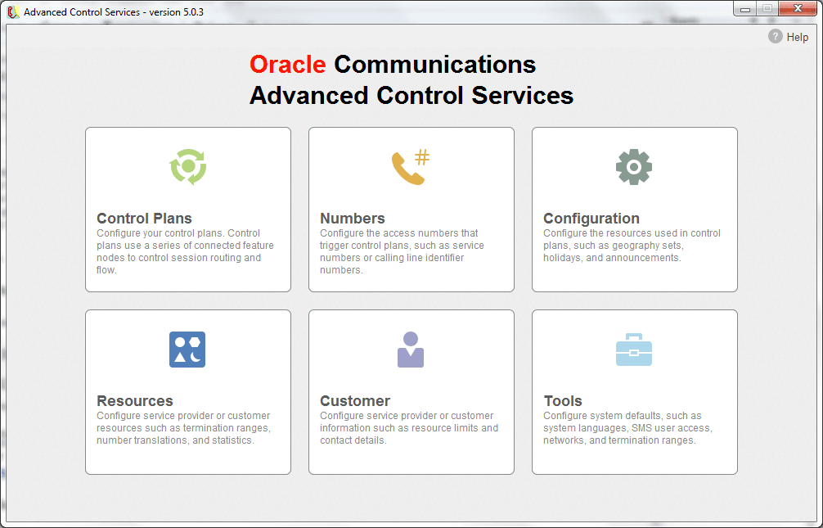This screenshot has height=528, width=823.
Task: Click the question mark Help icon
Action: [776, 36]
